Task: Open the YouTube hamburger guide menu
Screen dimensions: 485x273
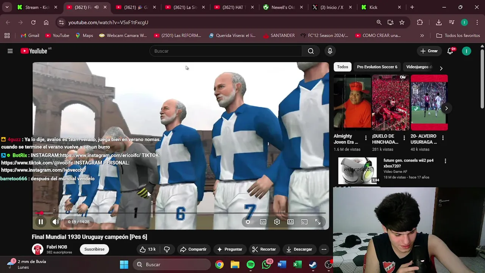Action: pos(10,51)
